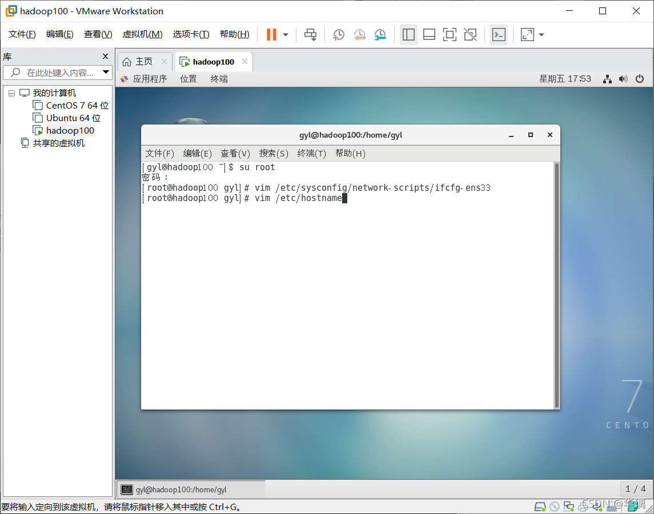Open terminal 终端(T) menu
This screenshot has width=654, height=514.
click(311, 154)
